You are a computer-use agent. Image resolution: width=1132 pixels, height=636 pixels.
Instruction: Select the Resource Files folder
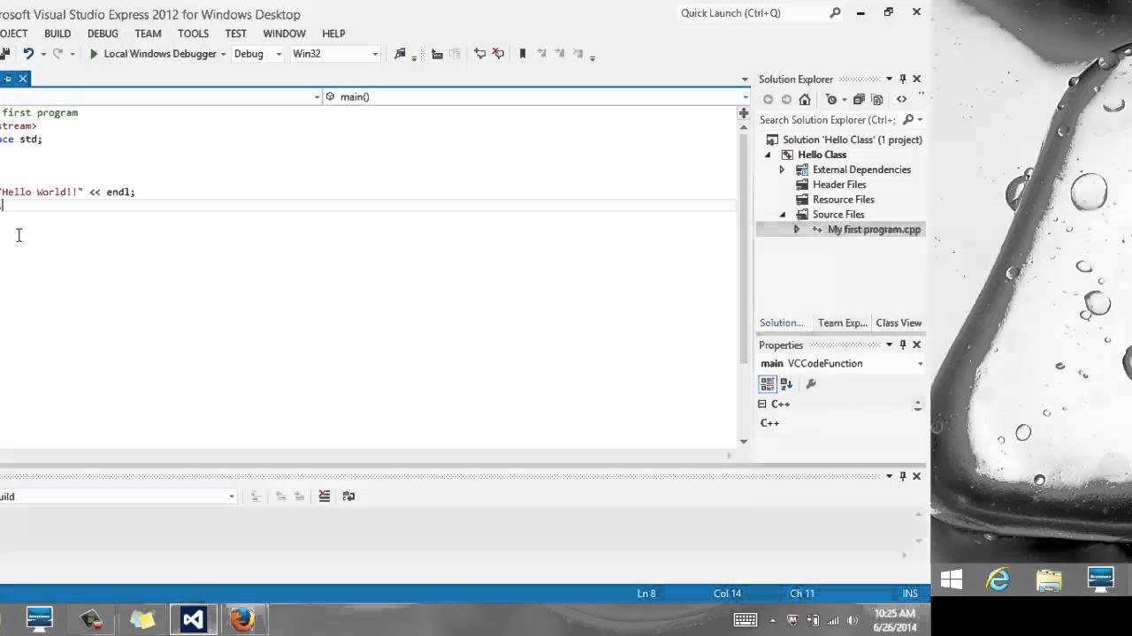point(844,200)
